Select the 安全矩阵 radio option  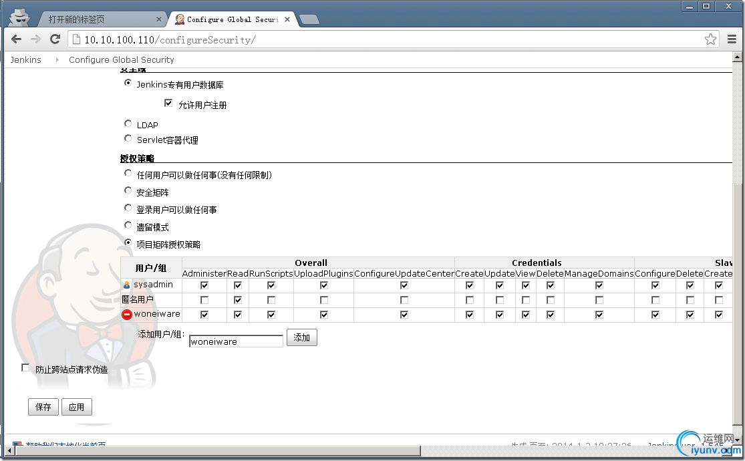point(128,190)
